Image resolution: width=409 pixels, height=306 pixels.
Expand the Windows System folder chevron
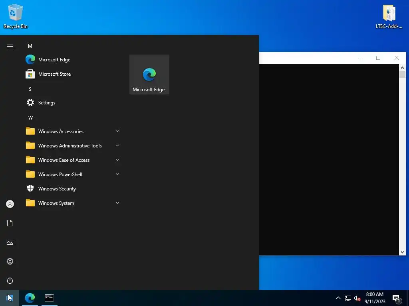(x=117, y=203)
